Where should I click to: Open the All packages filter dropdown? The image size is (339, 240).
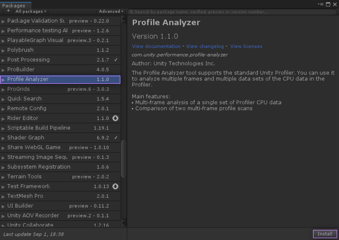coord(31,12)
